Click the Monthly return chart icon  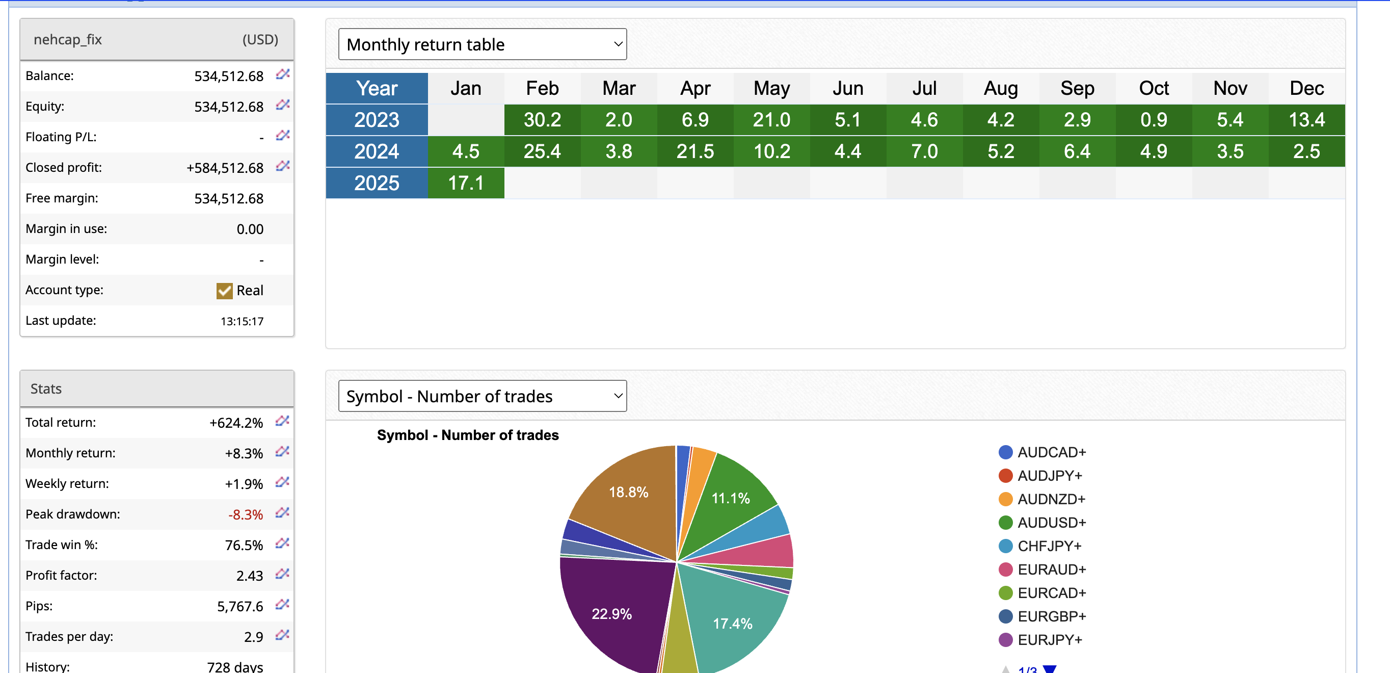pyautogui.click(x=282, y=452)
